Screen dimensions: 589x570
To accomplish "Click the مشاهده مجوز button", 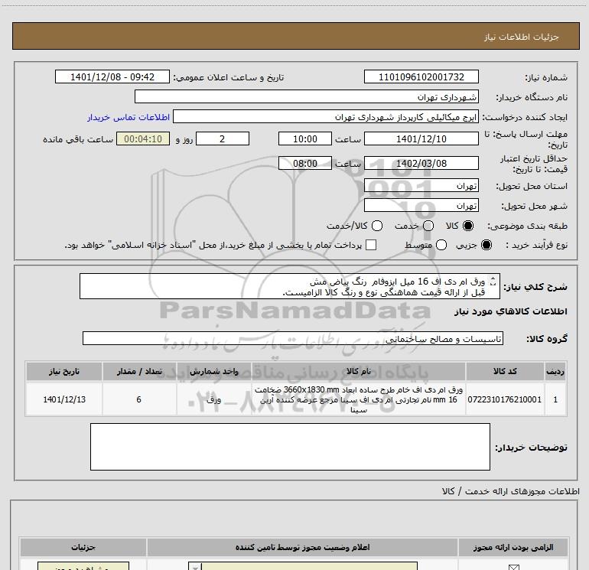I will (x=83, y=566).
